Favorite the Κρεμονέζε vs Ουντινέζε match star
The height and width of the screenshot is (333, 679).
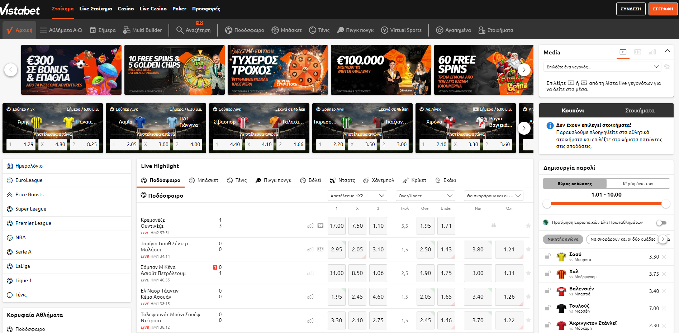click(528, 226)
